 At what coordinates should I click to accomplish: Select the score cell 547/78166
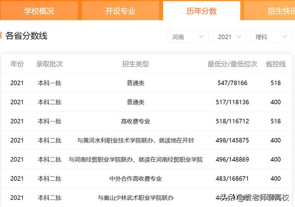(x=232, y=83)
